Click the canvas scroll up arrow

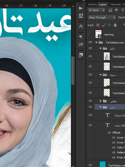tap(73, 6)
